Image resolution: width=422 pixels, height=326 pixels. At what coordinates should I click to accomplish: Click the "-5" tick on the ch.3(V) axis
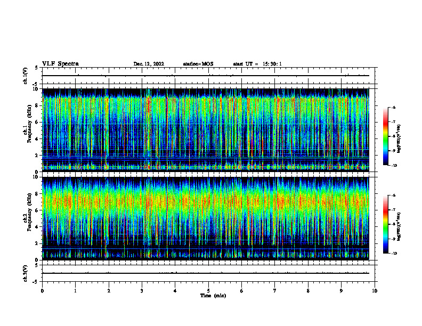(36, 282)
